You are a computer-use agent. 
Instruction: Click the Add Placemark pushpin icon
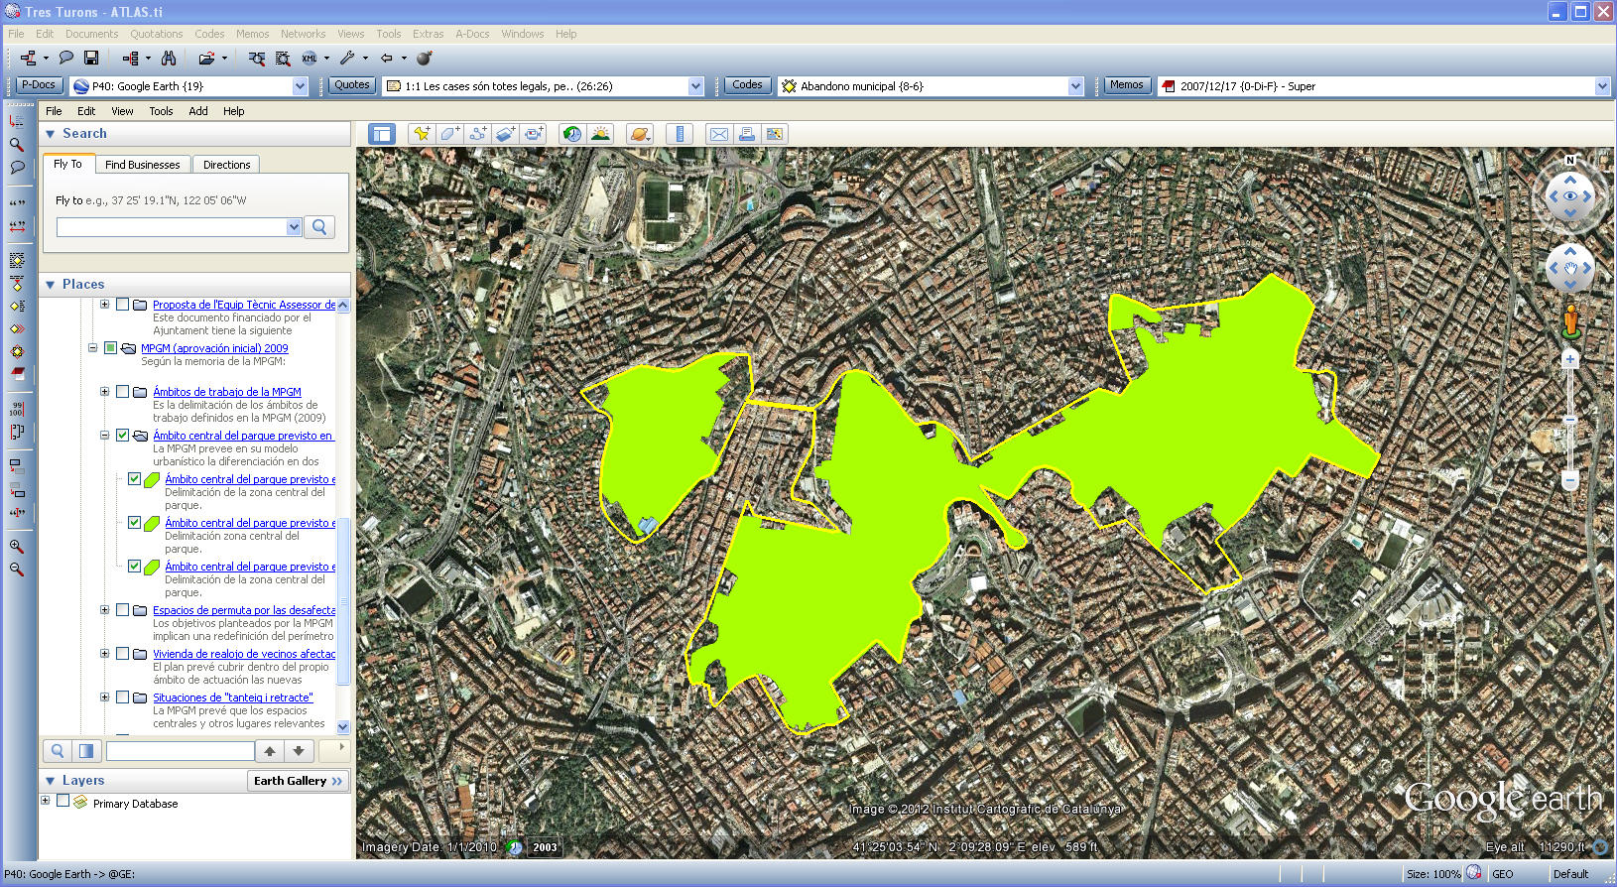[422, 134]
